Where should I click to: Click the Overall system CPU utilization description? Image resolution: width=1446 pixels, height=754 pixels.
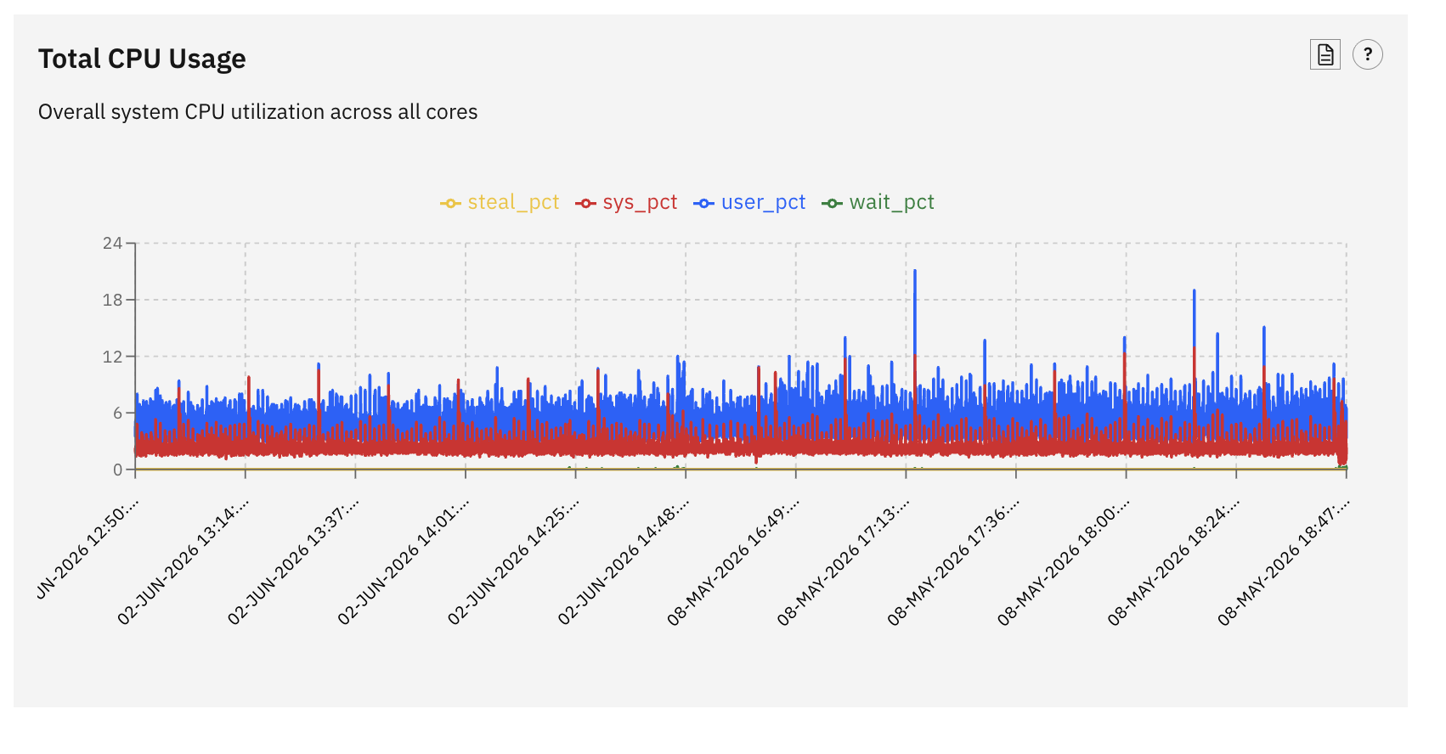coord(257,112)
